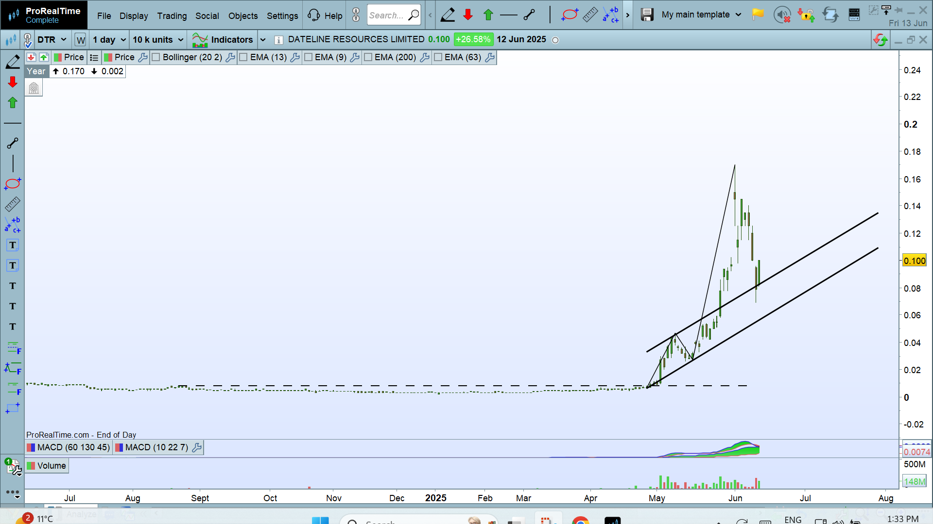Select Fibonacci retracement tool in left sidebar
Image resolution: width=933 pixels, height=524 pixels.
(13, 347)
